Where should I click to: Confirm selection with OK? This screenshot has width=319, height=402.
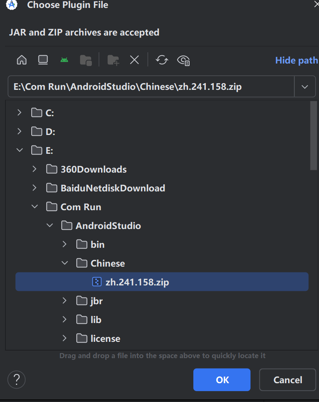222,379
